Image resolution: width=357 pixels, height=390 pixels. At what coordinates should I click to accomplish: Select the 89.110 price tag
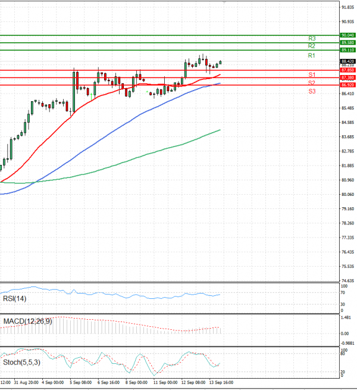348,50
